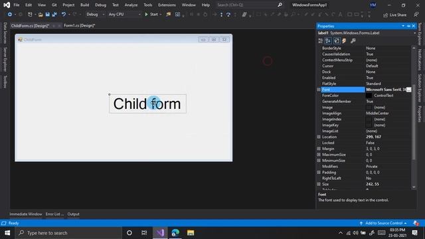Select the Child form label on the designer
Screen dimensions: 425x239
click(x=147, y=104)
